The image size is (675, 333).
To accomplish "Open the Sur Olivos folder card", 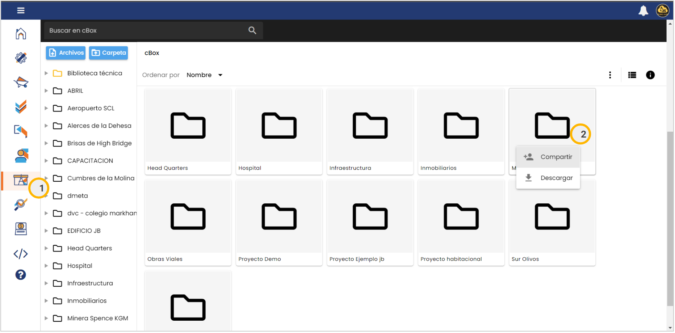I will [x=552, y=223].
